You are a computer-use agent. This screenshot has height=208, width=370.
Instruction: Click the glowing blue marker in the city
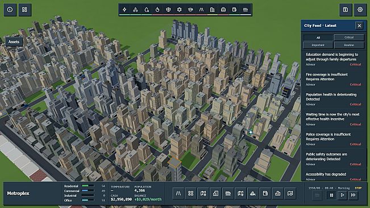pyautogui.click(x=251, y=132)
